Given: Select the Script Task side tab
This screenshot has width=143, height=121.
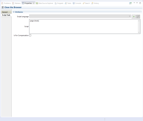Looking at the screenshot, I should point(6,15).
